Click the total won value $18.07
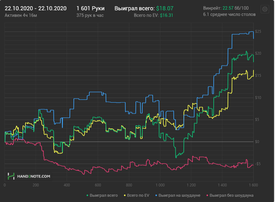This screenshot has width=275, height=202. click(165, 8)
